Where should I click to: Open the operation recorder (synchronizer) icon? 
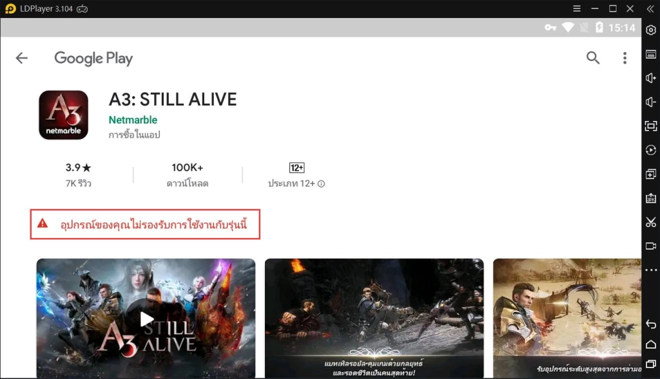(x=651, y=150)
